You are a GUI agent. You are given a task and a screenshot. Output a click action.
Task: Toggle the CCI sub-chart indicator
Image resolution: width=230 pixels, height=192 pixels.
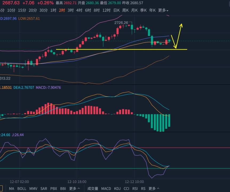(126, 189)
